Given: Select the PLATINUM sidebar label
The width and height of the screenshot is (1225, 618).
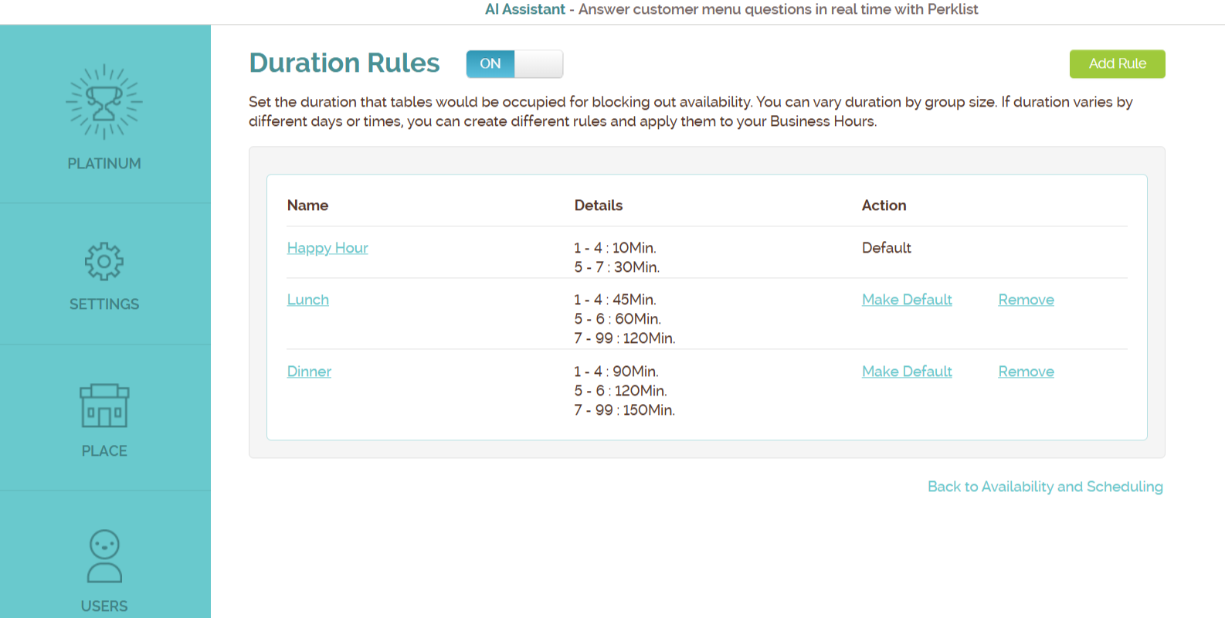Looking at the screenshot, I should coord(104,164).
